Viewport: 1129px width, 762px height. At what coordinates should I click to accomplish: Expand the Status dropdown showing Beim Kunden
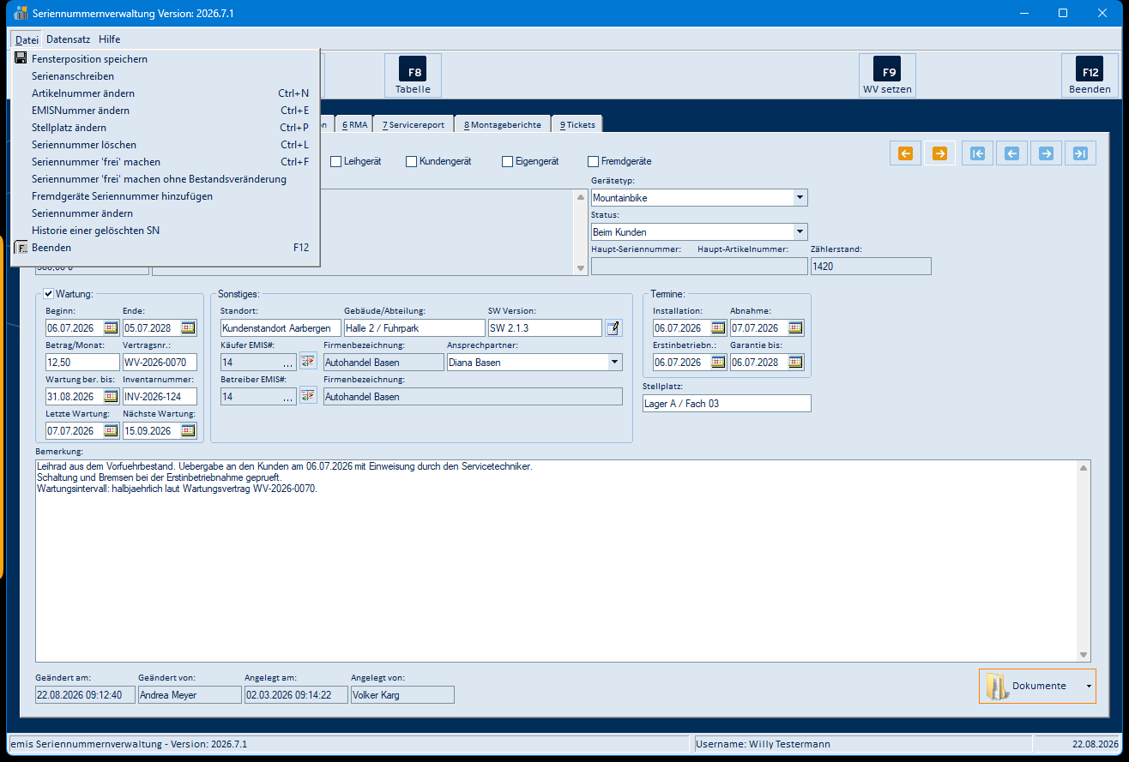click(800, 231)
